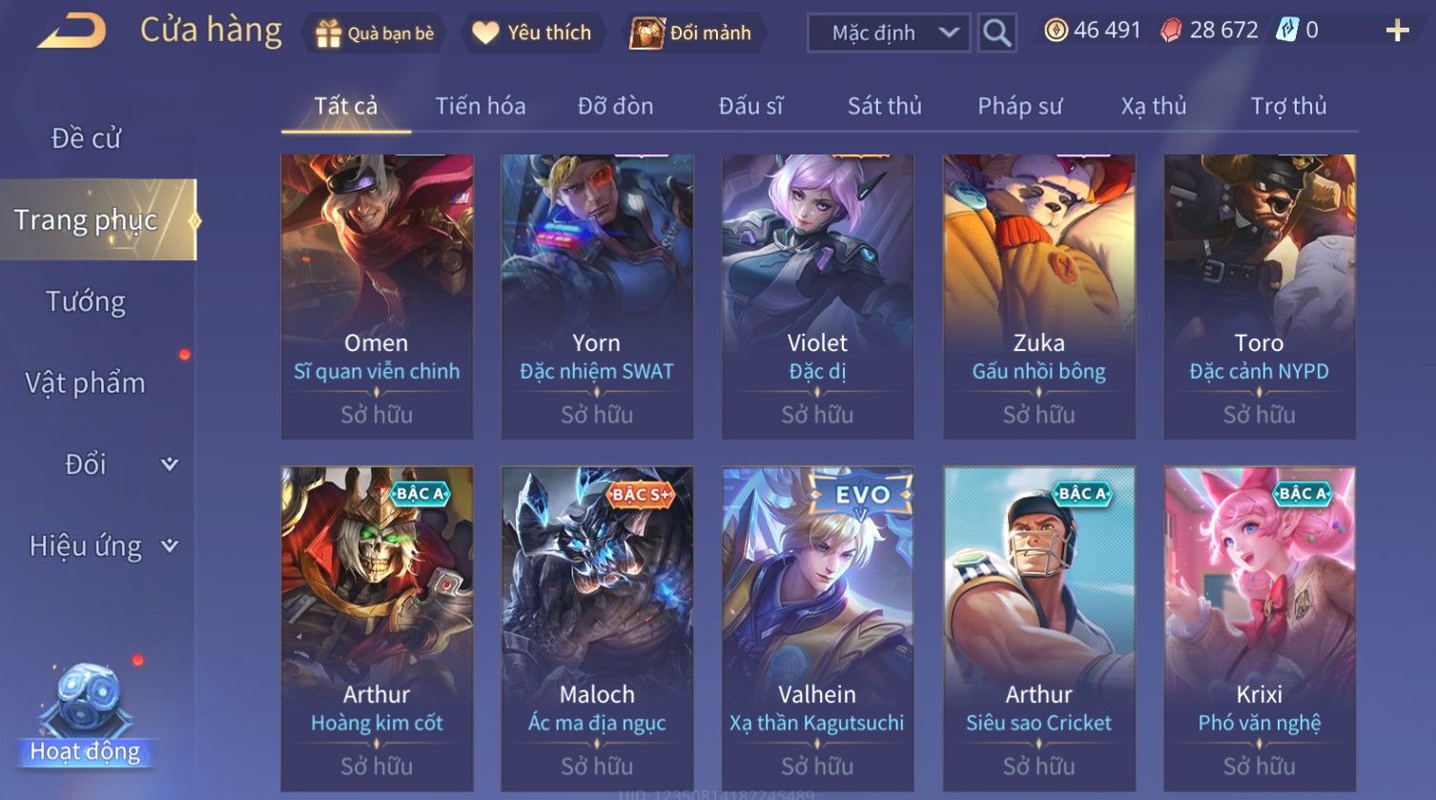Click the gold coin currency icon

click(1056, 31)
